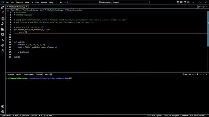This screenshot has width=209, height=117.
Task: Run the Python file with play icon
Action: [x=199, y=6]
